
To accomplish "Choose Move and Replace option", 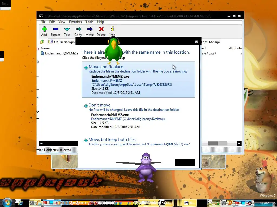I will click(x=138, y=80).
